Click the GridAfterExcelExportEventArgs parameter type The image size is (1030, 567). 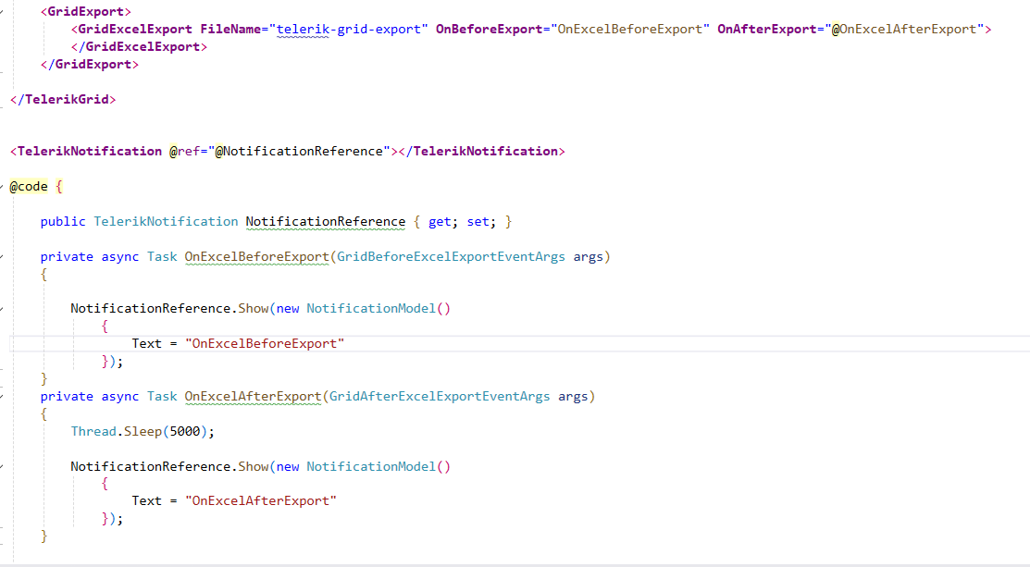[x=440, y=396]
